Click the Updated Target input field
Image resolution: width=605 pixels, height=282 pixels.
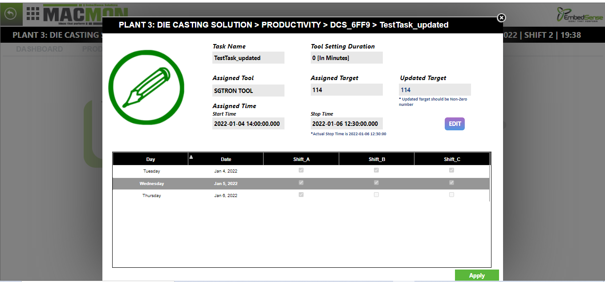pyautogui.click(x=435, y=90)
